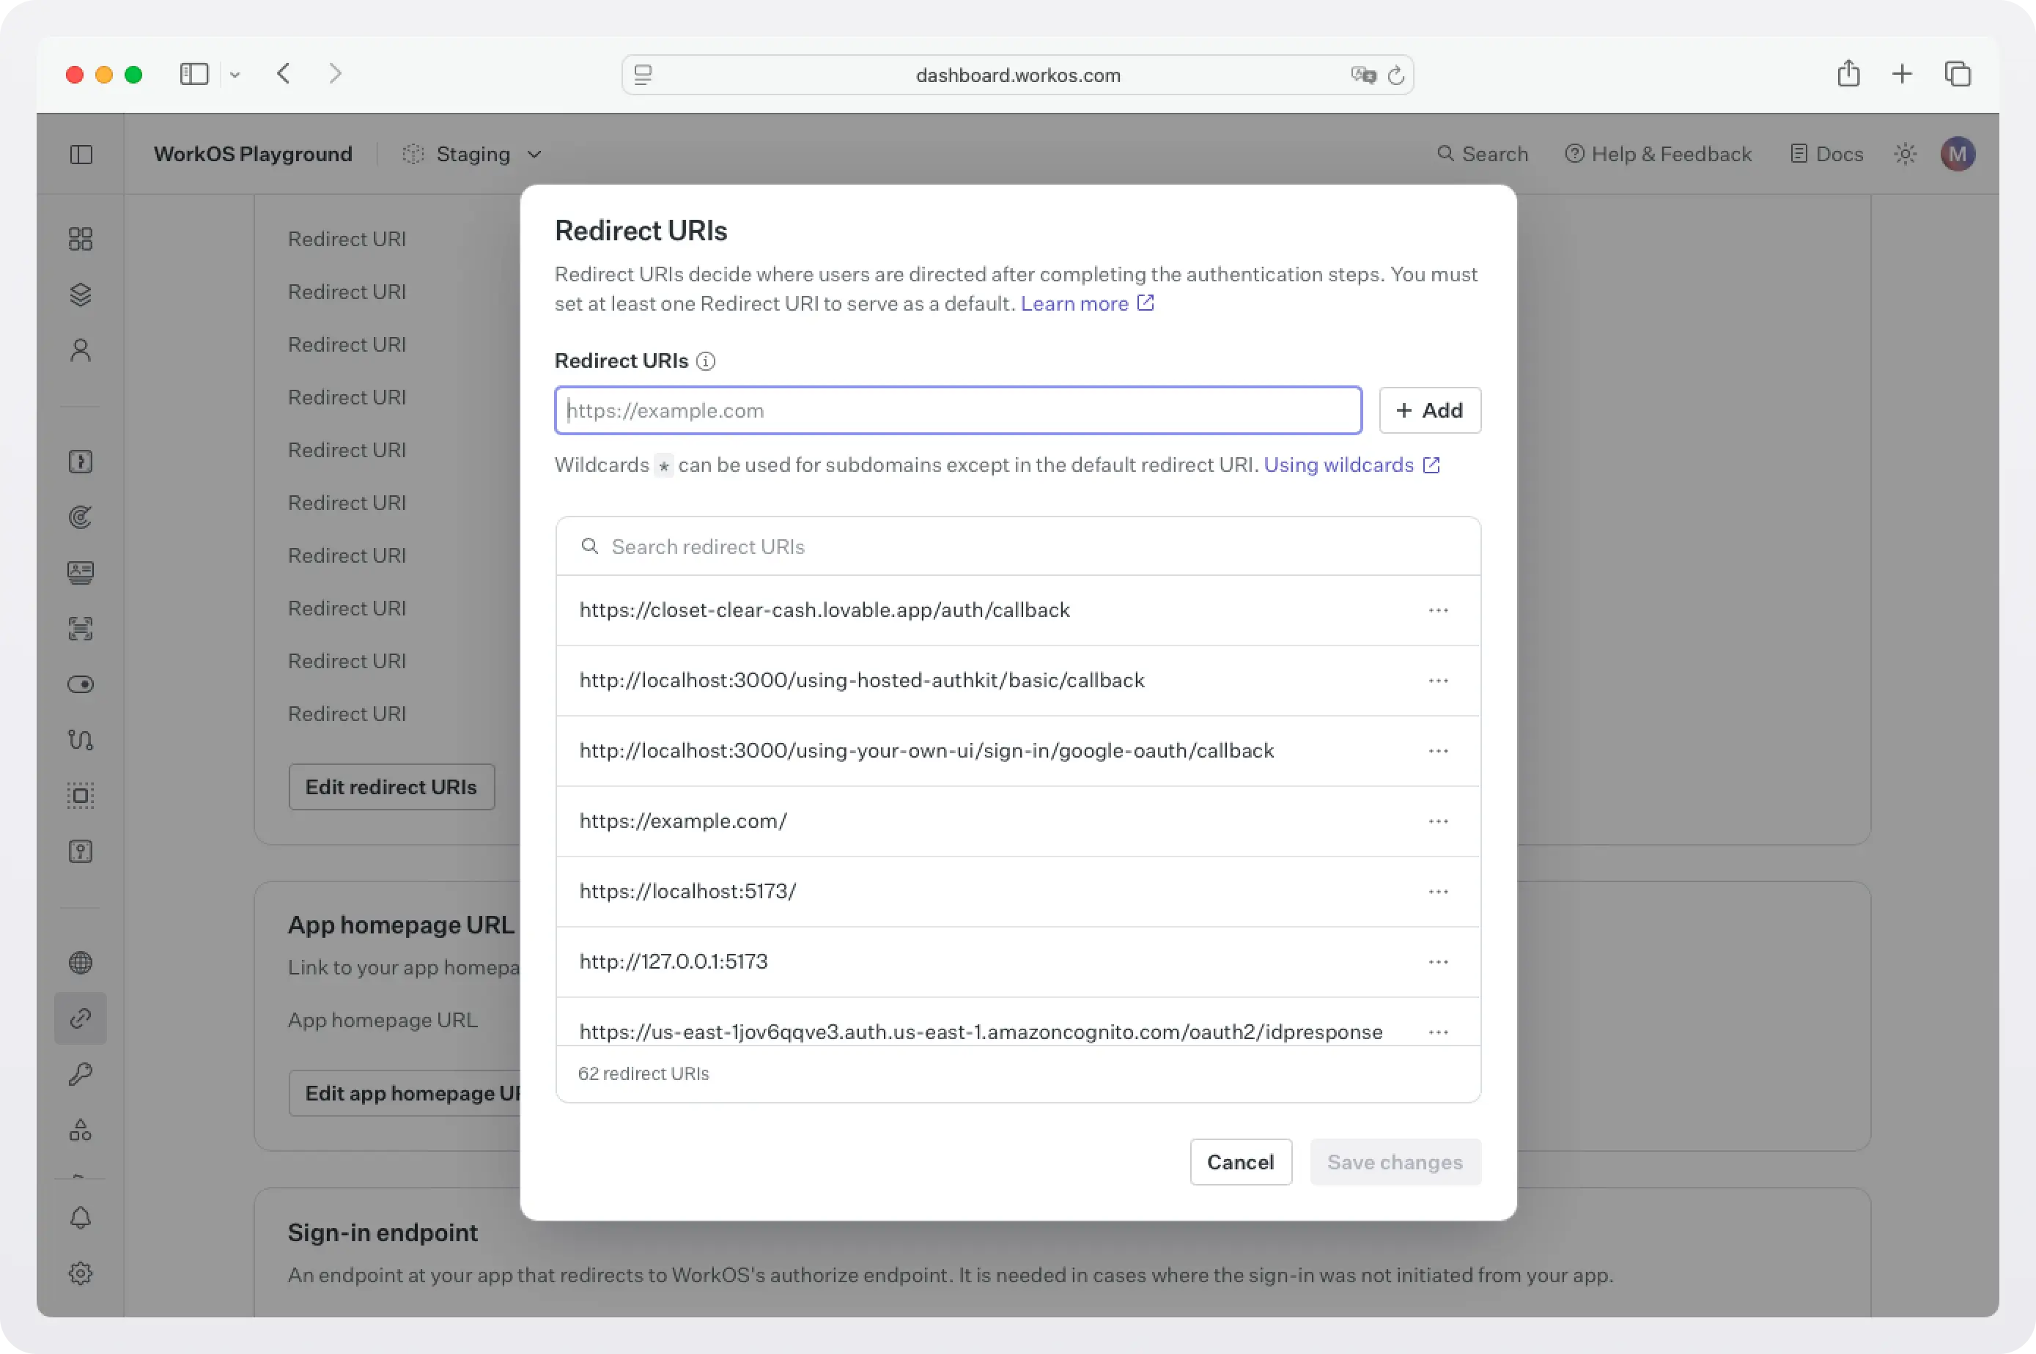Open the notifications bell in the sidebar
The height and width of the screenshot is (1354, 2036).
[81, 1218]
